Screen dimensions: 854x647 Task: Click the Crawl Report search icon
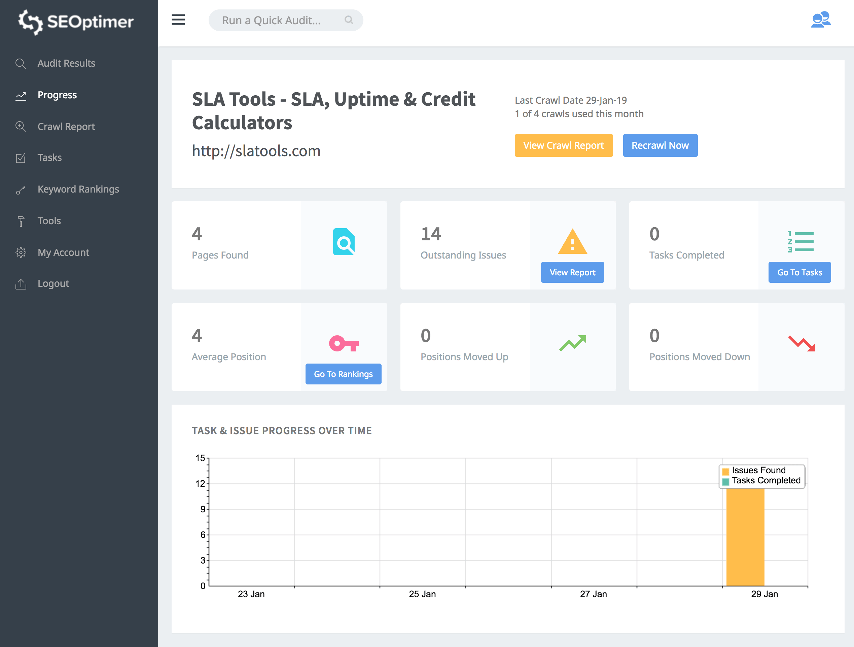pyautogui.click(x=20, y=126)
